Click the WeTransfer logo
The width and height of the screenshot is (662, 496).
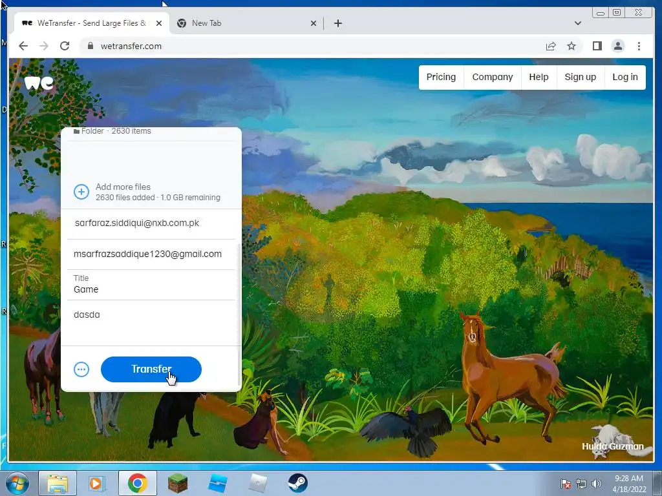coord(39,83)
